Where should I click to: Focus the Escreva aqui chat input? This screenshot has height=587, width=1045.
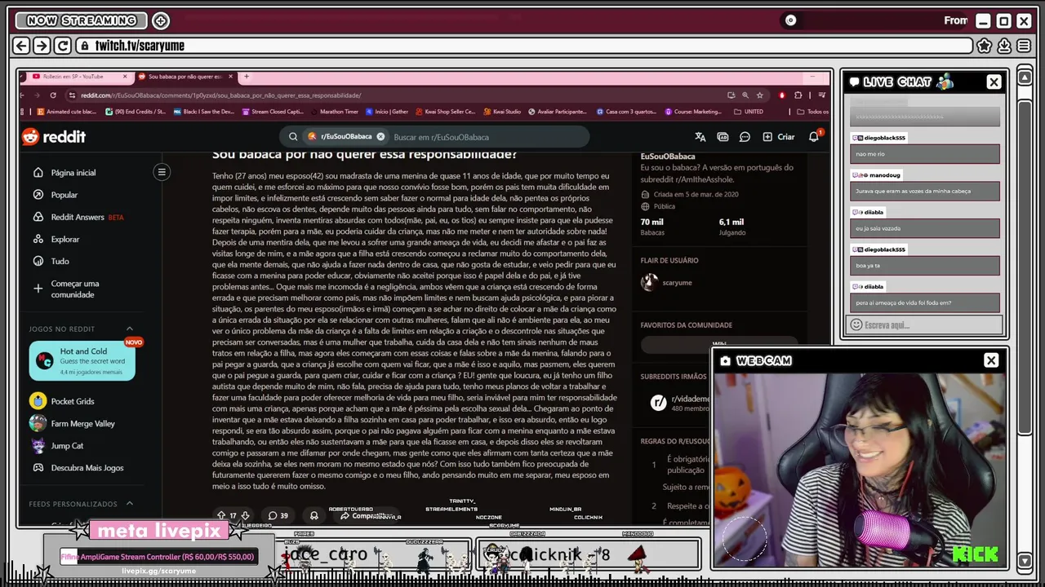point(925,324)
